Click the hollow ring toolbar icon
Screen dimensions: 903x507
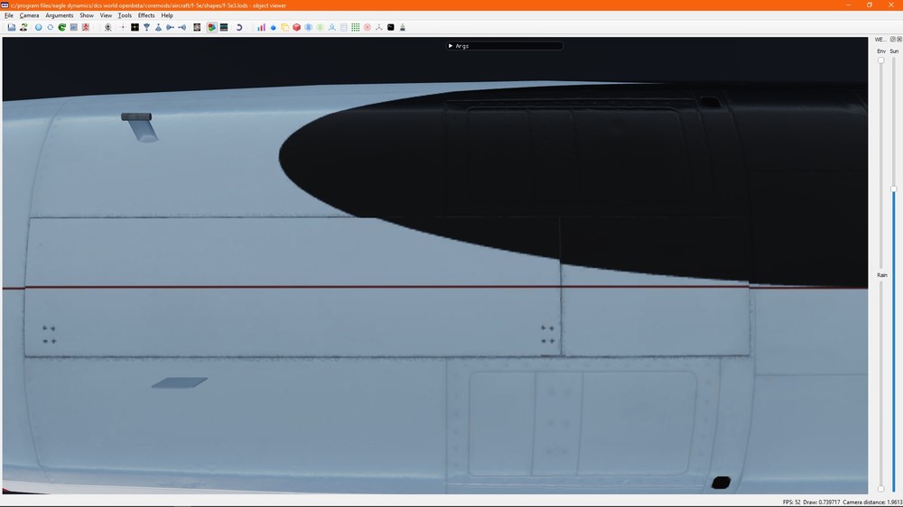[x=50, y=27]
